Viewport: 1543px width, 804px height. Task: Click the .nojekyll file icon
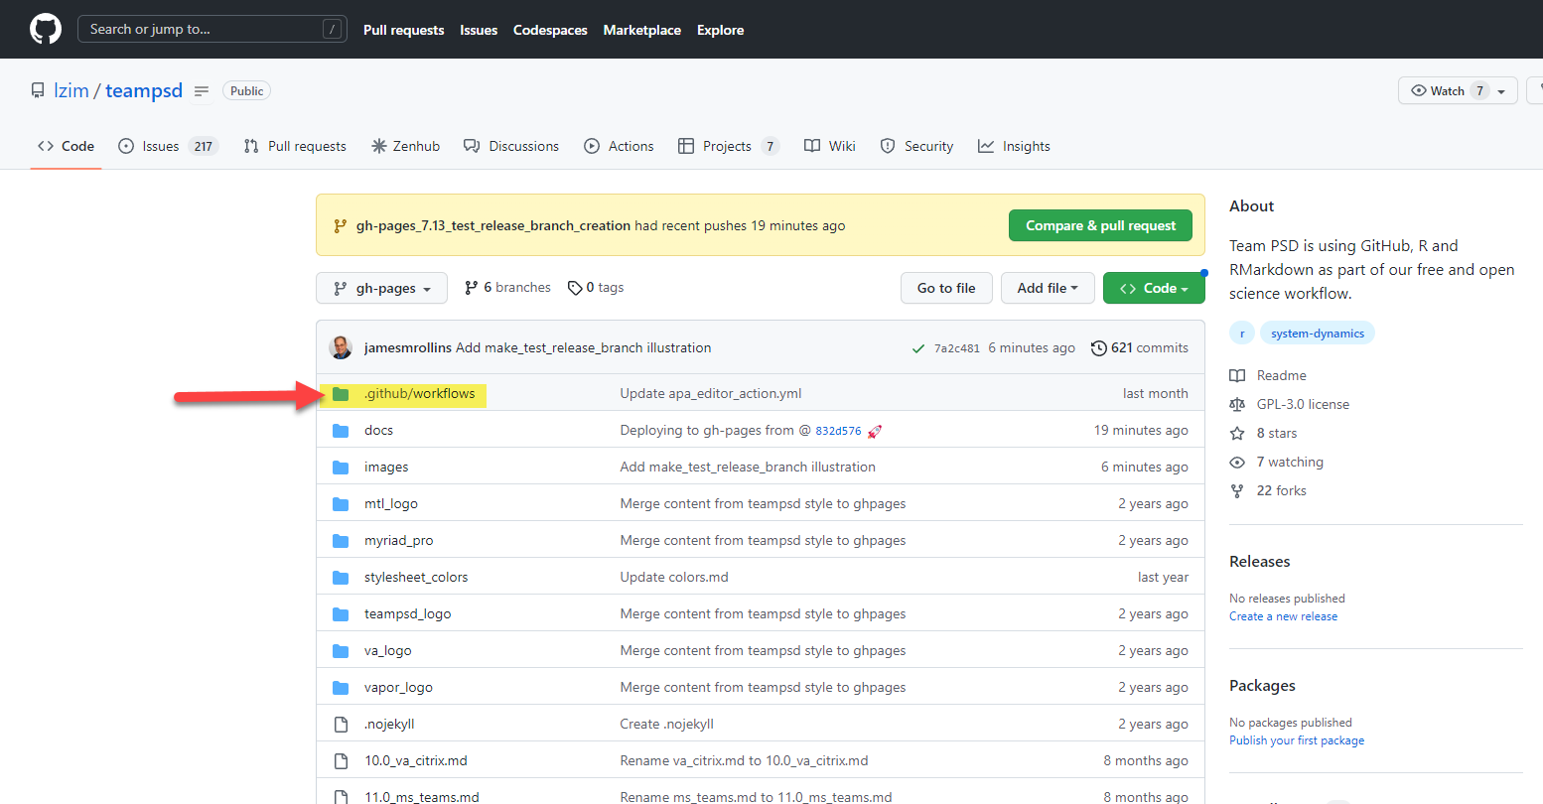click(x=341, y=725)
